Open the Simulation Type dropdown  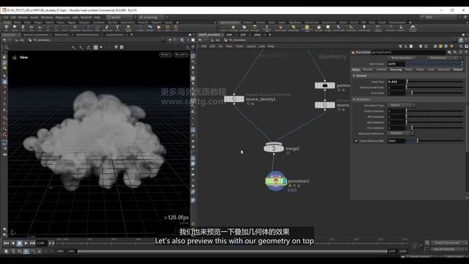(402, 106)
